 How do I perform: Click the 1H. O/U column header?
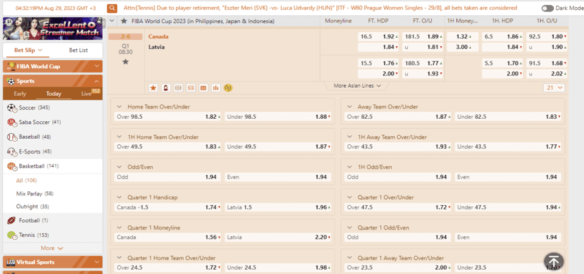[x=547, y=21]
